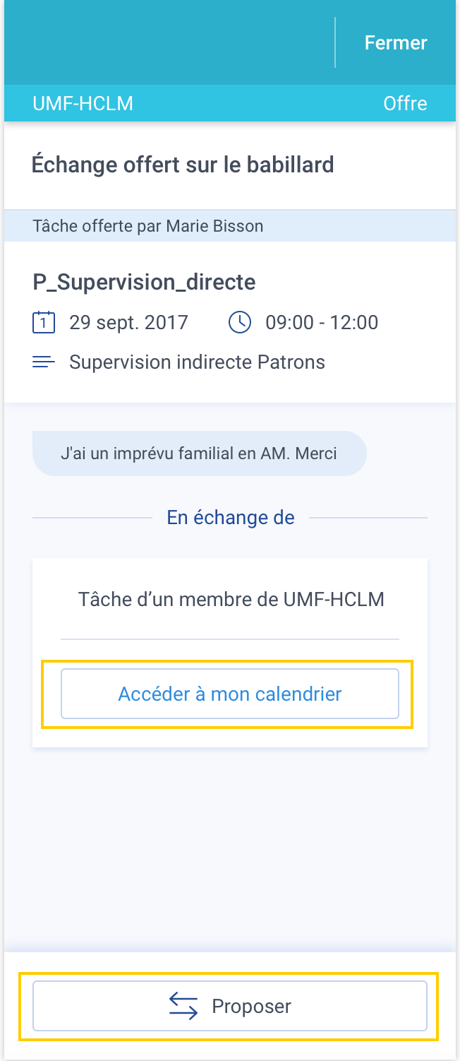Click the clock icon next to 09:00 - 12:00
Screen dimensions: 460x1061
click(240, 323)
